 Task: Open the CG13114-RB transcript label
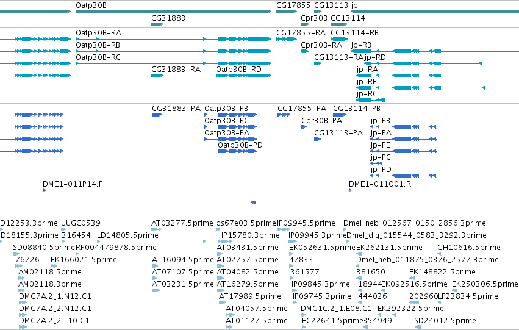(x=354, y=33)
